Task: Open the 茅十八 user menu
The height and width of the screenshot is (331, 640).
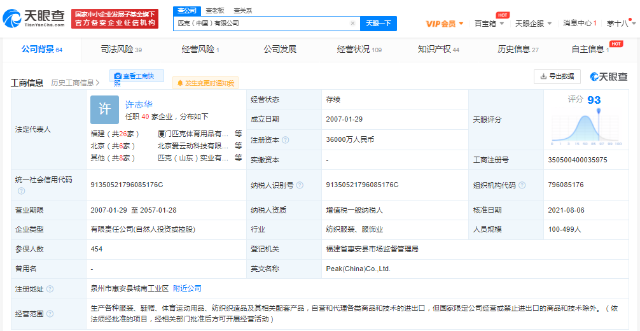Action: click(x=621, y=24)
